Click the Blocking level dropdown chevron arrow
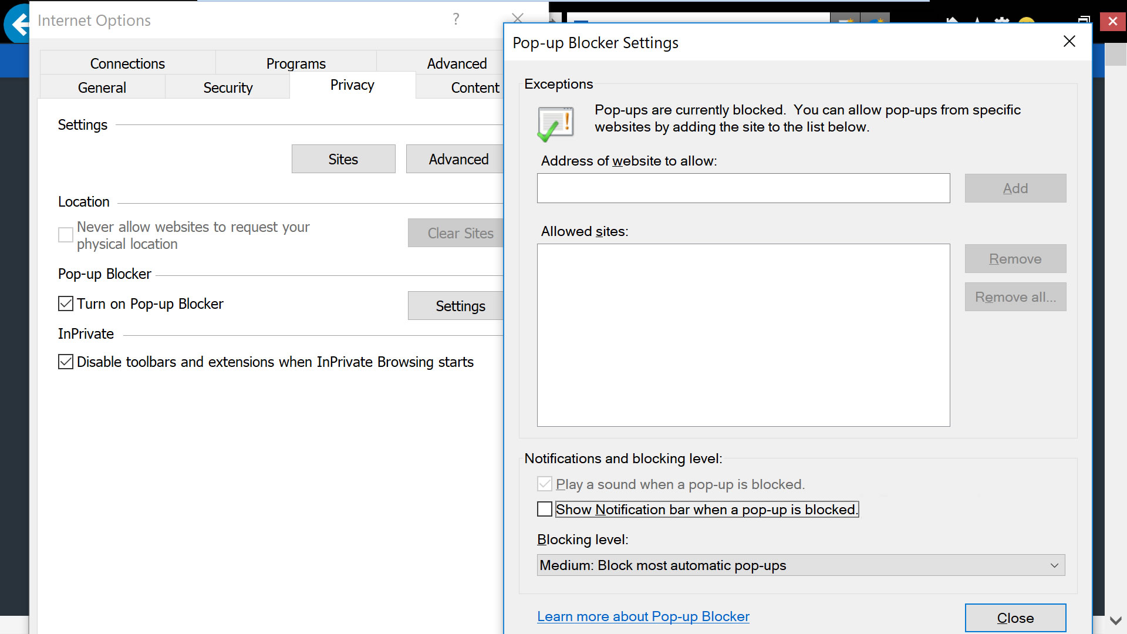This screenshot has width=1127, height=634. click(x=1054, y=565)
